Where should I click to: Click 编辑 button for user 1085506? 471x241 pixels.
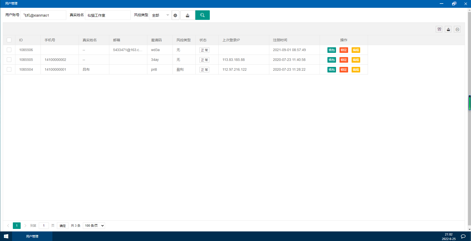click(356, 50)
